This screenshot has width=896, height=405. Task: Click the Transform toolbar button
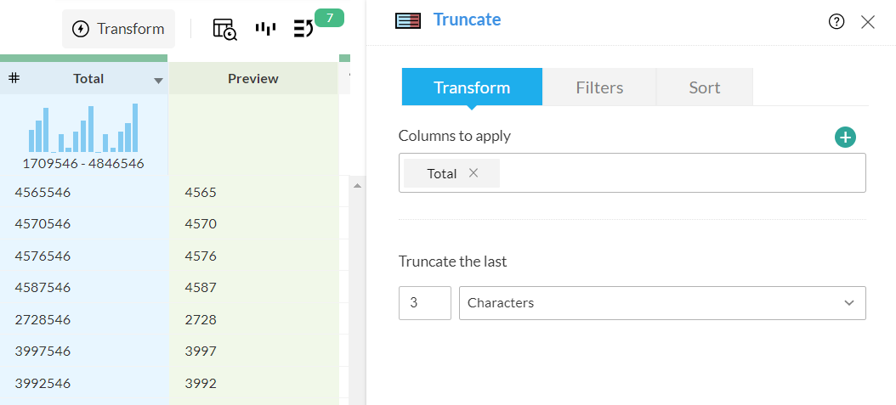(x=118, y=29)
